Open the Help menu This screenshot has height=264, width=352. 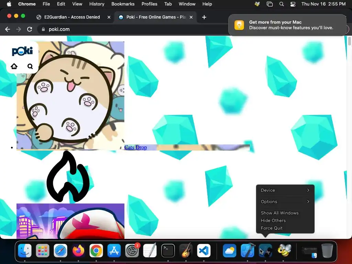[207, 4]
